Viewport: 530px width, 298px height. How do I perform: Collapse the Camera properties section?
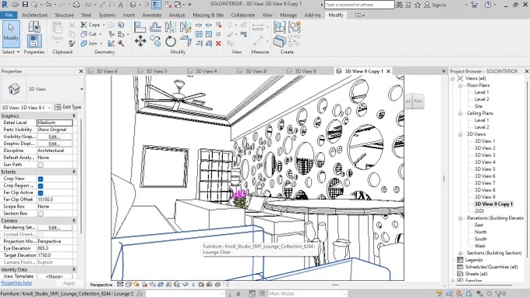[74, 221]
